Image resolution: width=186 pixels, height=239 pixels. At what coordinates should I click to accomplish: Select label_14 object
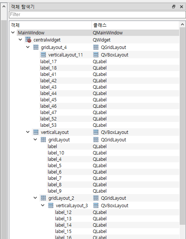click(63, 225)
